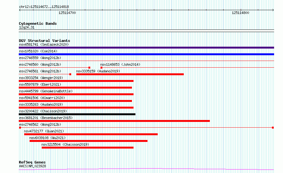Open nsv4445799 (GenomeinaBottle) label
This screenshot has width=283, height=173.
[46, 91]
